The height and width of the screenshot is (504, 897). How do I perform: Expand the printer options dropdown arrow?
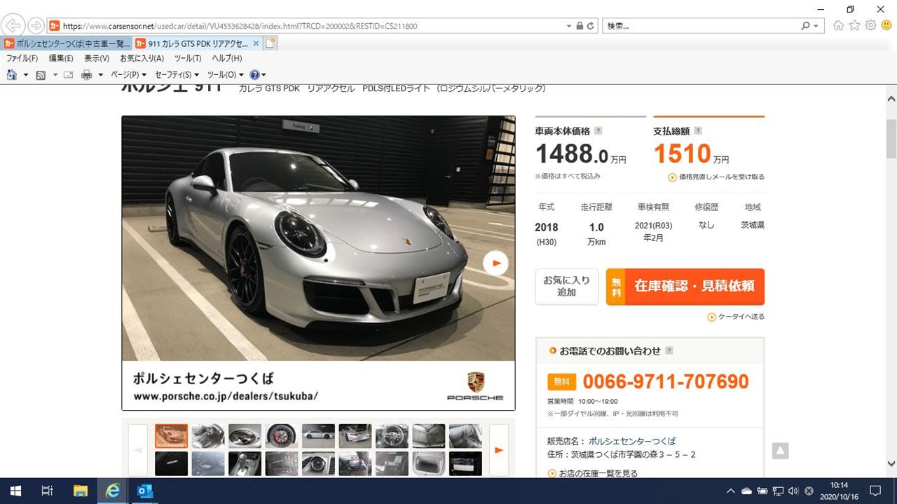coord(100,74)
